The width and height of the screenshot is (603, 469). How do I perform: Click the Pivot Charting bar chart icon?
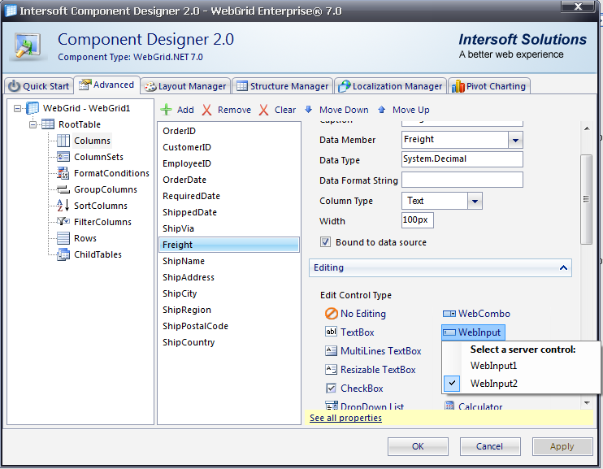pos(458,86)
